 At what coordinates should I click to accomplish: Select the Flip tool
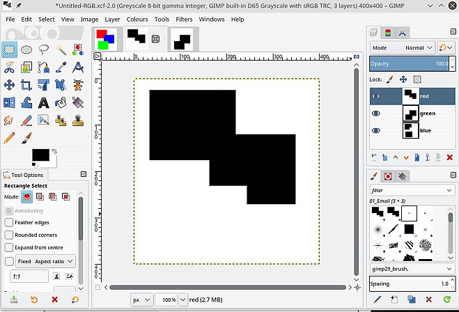pos(9,103)
